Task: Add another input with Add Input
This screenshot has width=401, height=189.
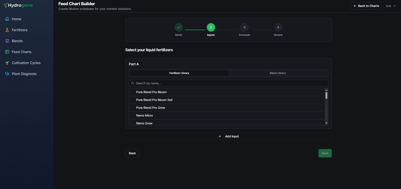Action: [229, 136]
